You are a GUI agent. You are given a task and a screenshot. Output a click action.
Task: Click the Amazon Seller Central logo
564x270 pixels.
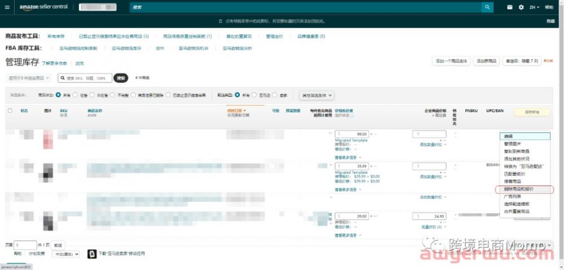43,7
